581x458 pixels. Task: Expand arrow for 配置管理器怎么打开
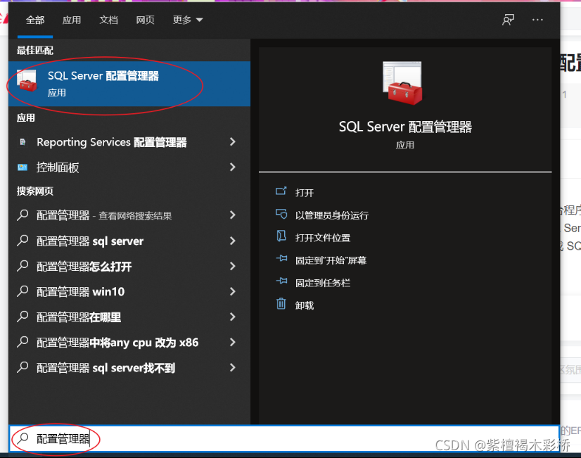pyautogui.click(x=232, y=266)
